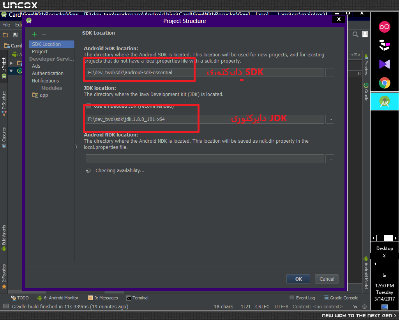Open File menu in Android Studio

click(6, 24)
